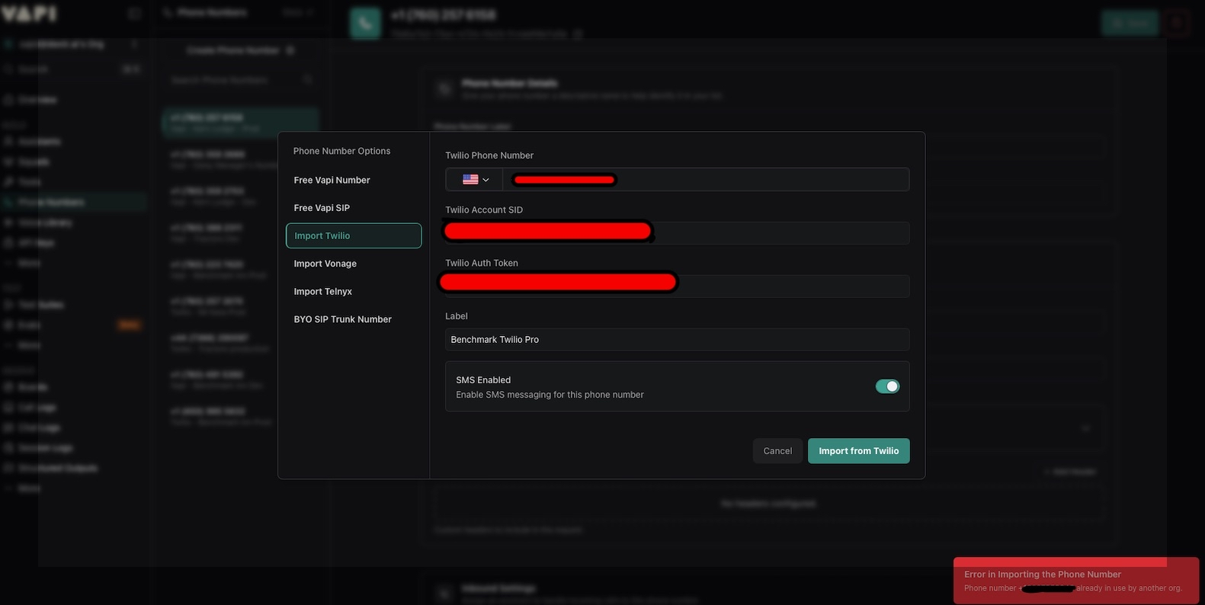1205x605 pixels.
Task: Click into the Twilio Account SID field
Action: tap(677, 233)
